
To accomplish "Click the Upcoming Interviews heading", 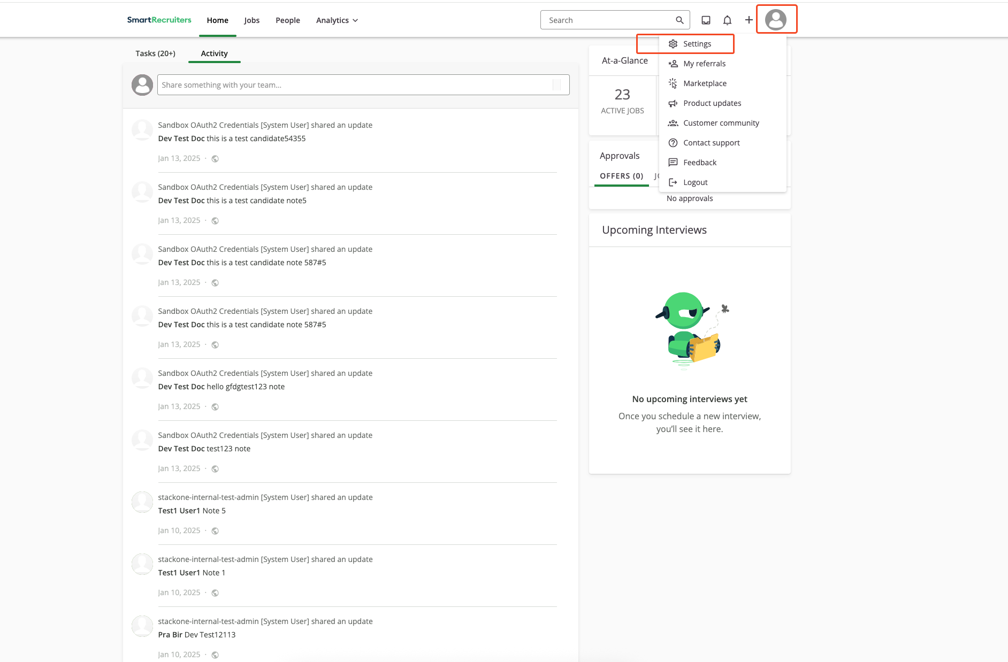I will [x=654, y=230].
